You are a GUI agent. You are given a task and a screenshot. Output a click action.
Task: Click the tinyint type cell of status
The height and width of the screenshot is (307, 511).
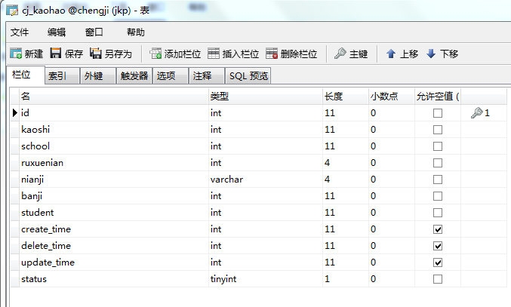266,279
